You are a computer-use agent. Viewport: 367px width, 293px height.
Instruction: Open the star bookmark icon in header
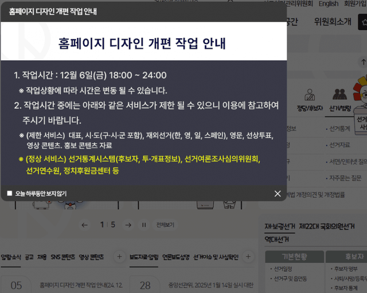(x=362, y=22)
